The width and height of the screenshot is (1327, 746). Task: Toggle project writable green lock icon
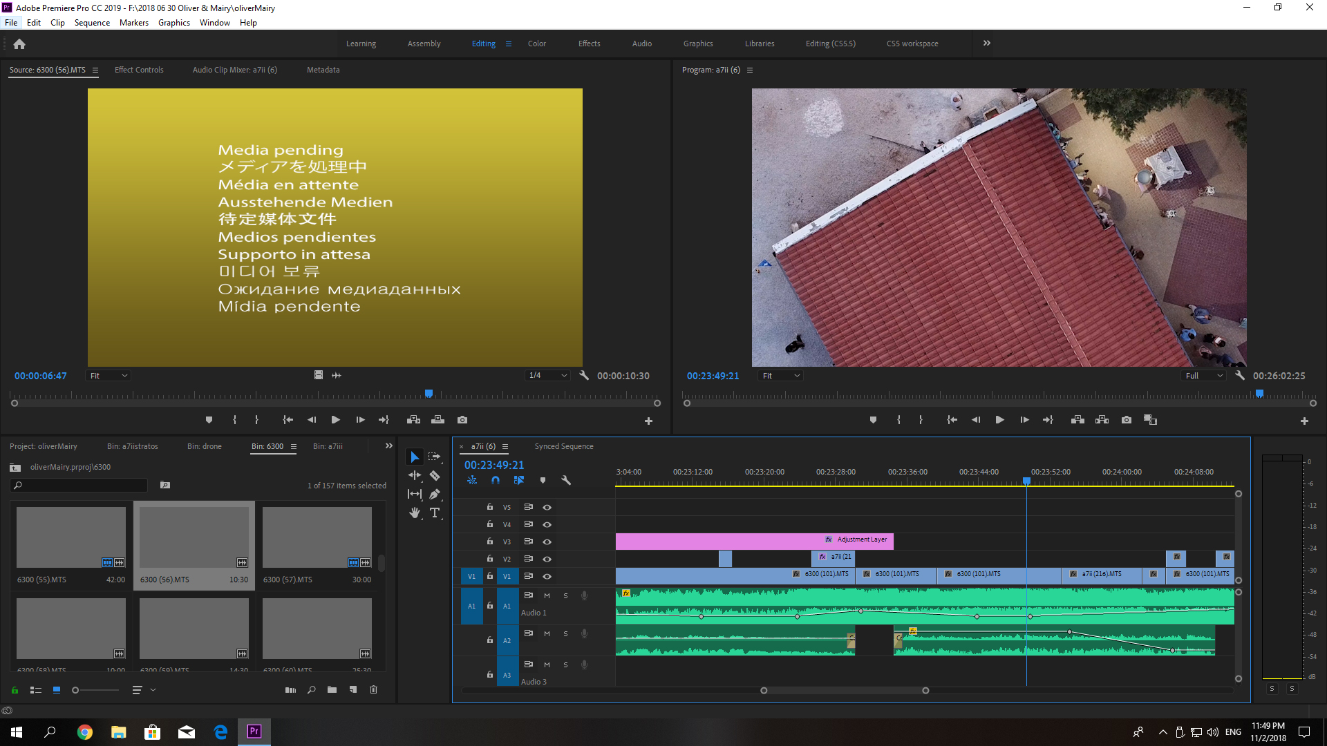point(15,689)
